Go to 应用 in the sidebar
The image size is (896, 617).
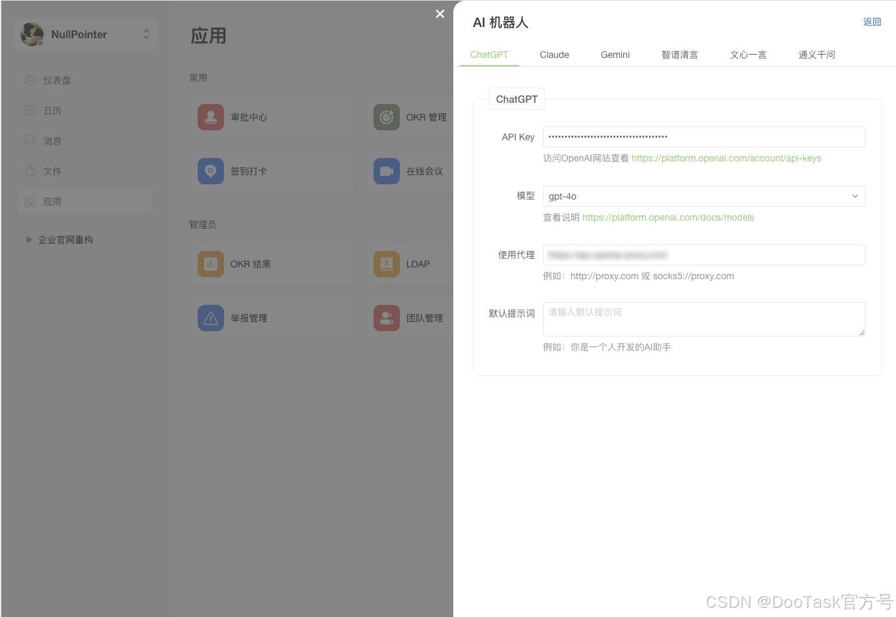coord(86,201)
